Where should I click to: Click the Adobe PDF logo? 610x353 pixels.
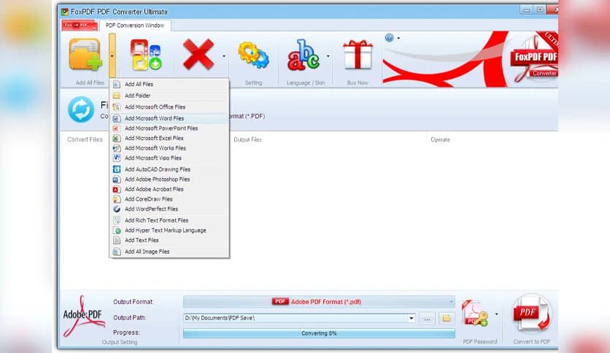[83, 316]
